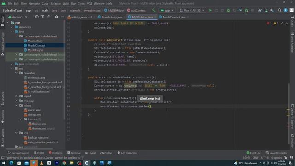Viewport: 295px width, 166px height.
Task: Toggle the Structure side panel
Action: pos(3,98)
